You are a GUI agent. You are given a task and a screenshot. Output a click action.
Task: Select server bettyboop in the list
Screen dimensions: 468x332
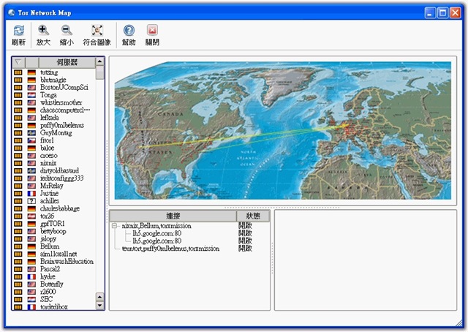(53, 231)
